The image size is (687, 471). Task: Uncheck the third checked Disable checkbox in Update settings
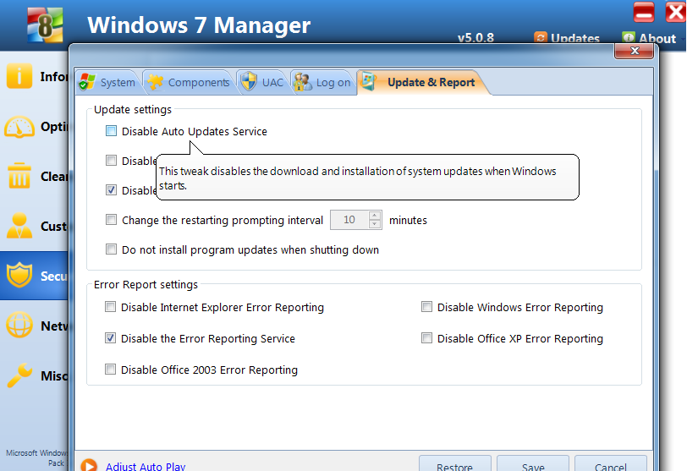[x=112, y=190]
